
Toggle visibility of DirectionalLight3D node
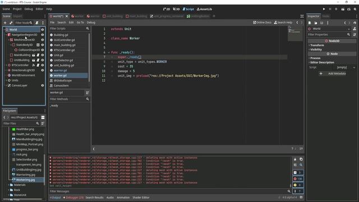point(43,70)
